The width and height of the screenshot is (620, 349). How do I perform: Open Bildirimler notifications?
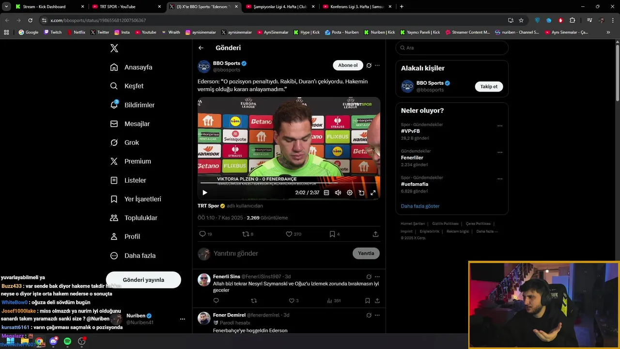point(132,105)
